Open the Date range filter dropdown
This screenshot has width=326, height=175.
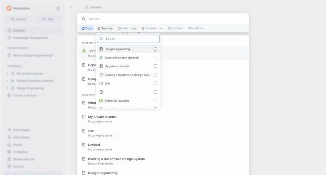[127, 28]
